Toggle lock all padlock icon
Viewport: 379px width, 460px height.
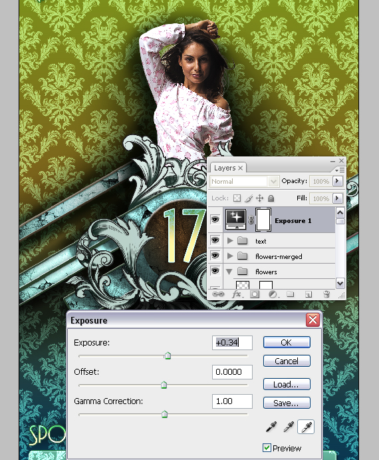(x=271, y=198)
